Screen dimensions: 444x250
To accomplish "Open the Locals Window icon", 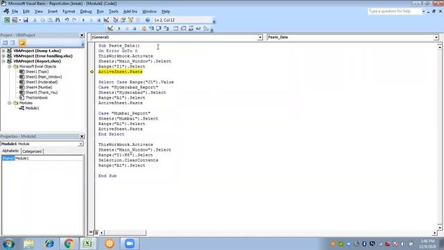I will tap(176, 28).
